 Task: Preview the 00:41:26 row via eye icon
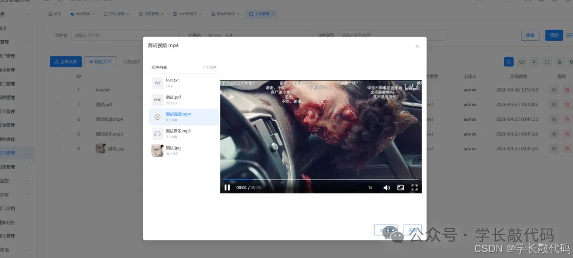click(x=553, y=148)
